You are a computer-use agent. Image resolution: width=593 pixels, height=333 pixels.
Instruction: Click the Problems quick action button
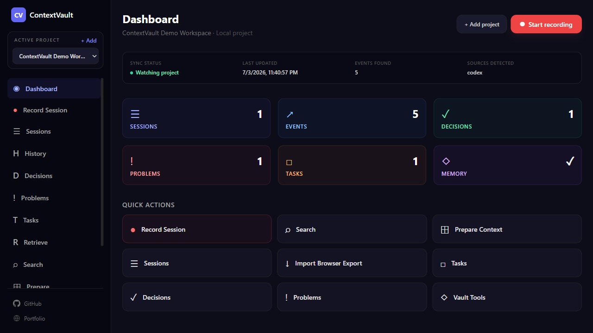[352, 297]
